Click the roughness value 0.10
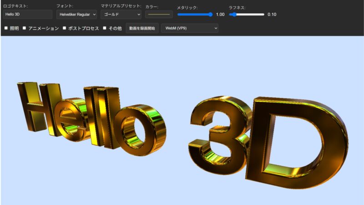 (272, 15)
